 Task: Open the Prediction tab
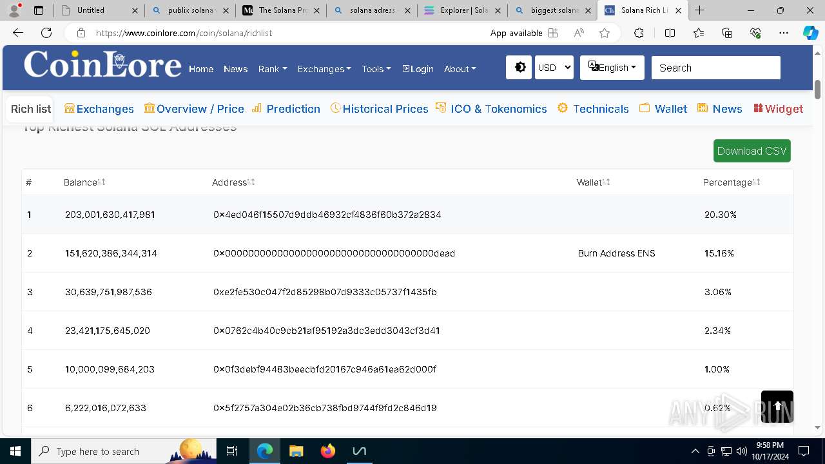tap(286, 109)
